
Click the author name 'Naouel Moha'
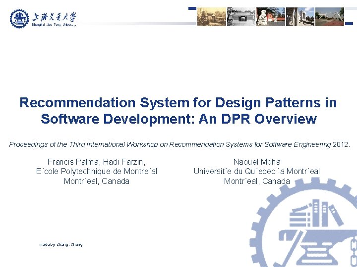pyautogui.click(x=257, y=162)
